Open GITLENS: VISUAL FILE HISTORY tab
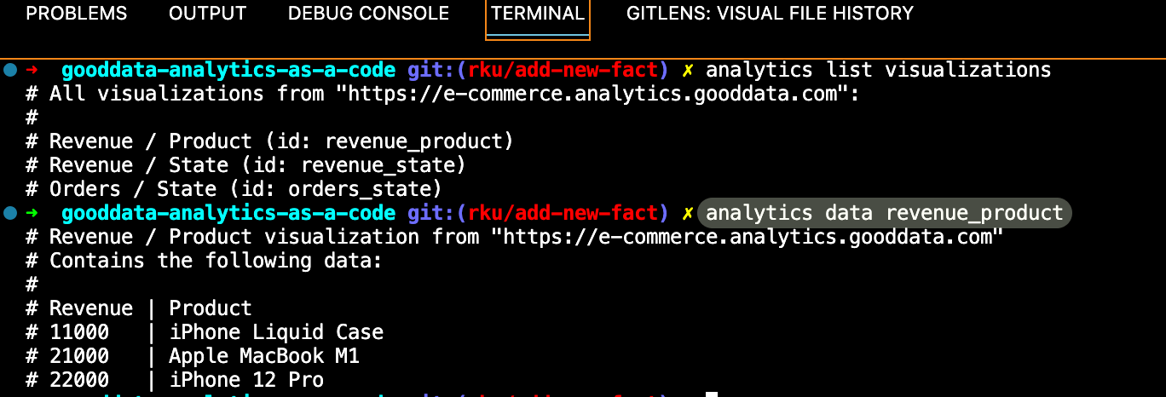 click(770, 14)
